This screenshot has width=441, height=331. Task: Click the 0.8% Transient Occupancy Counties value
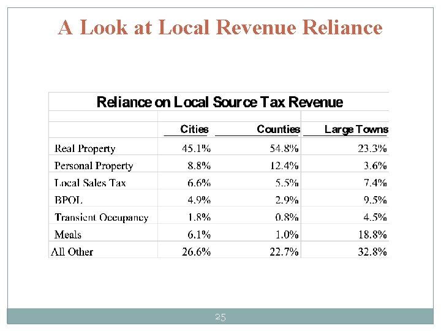click(287, 217)
